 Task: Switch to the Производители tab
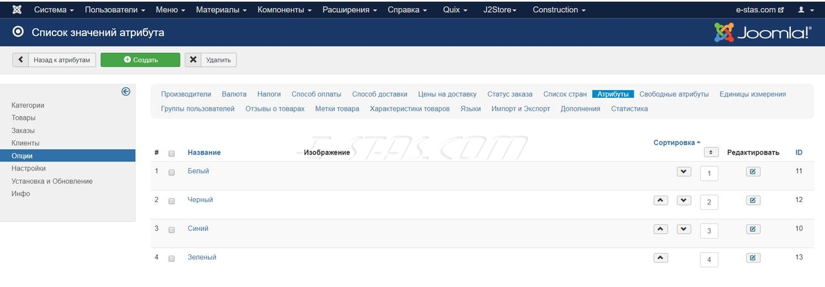[x=186, y=94]
